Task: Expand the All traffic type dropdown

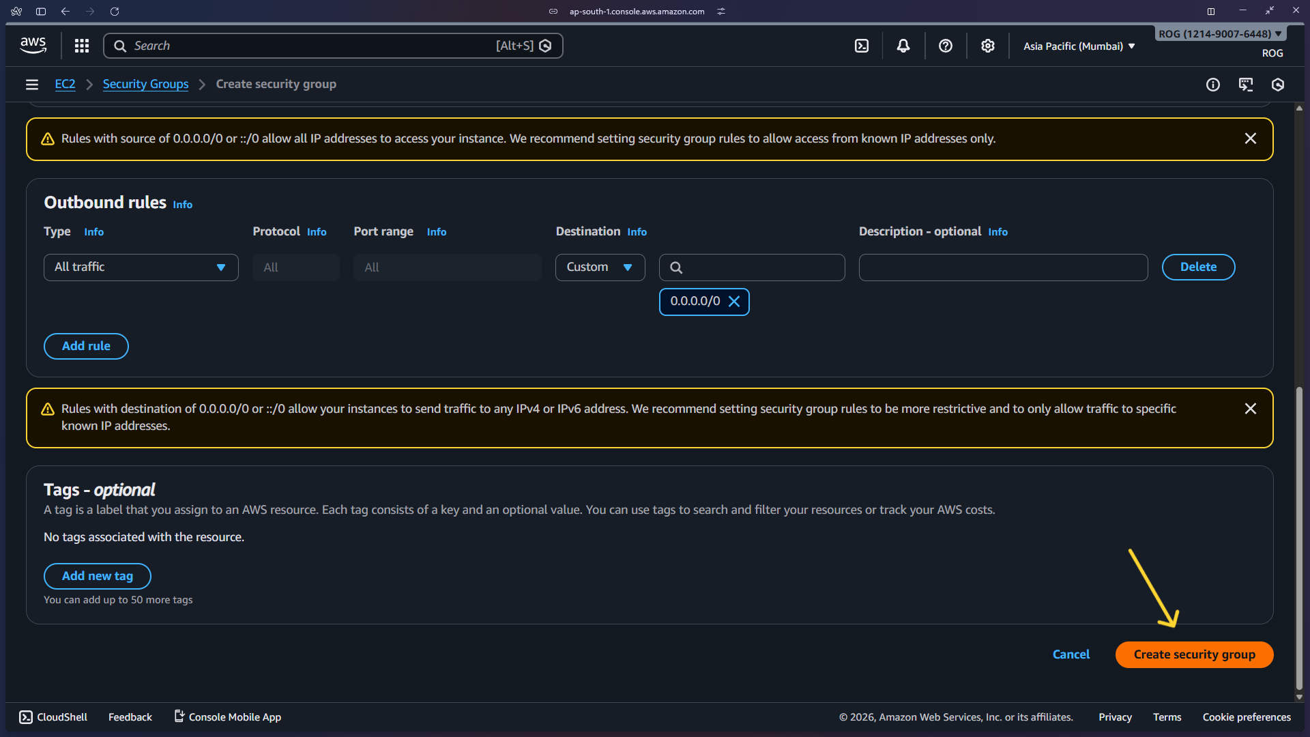Action: click(141, 268)
